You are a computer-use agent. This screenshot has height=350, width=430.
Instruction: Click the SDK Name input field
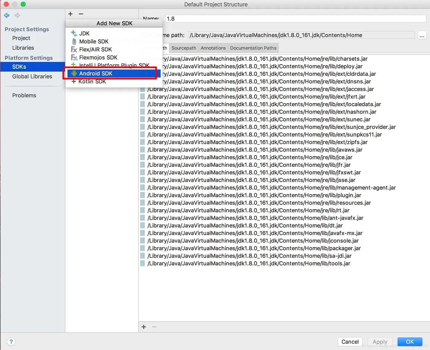click(x=295, y=19)
